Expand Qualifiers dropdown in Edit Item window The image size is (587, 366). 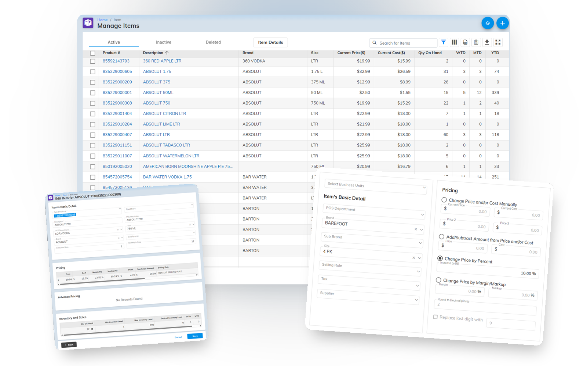(x=192, y=205)
